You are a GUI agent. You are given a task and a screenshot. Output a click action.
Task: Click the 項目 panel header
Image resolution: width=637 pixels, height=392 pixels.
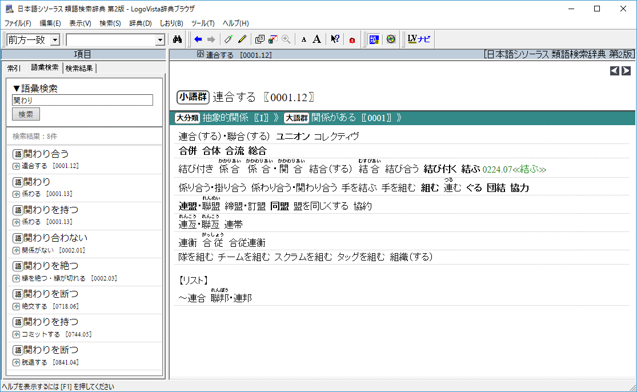[x=83, y=54]
